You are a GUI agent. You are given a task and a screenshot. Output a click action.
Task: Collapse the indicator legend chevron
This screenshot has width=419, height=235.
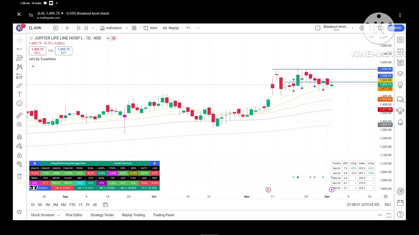[x=33, y=66]
